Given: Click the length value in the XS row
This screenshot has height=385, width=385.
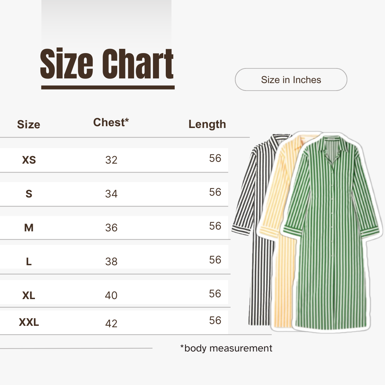Looking at the screenshot, I should [x=215, y=158].
